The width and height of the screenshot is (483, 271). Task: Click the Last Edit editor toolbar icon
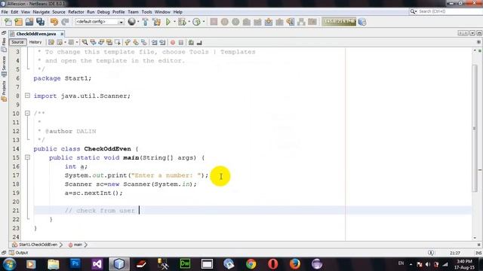pyautogui.click(x=51, y=42)
